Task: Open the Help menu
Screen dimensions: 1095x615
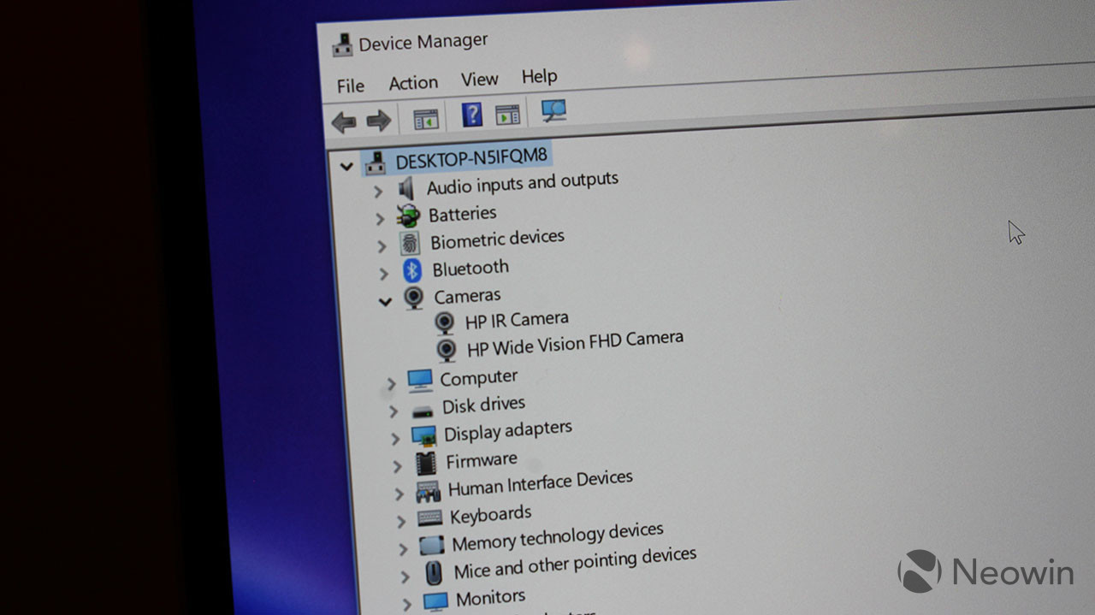Action: coord(539,76)
